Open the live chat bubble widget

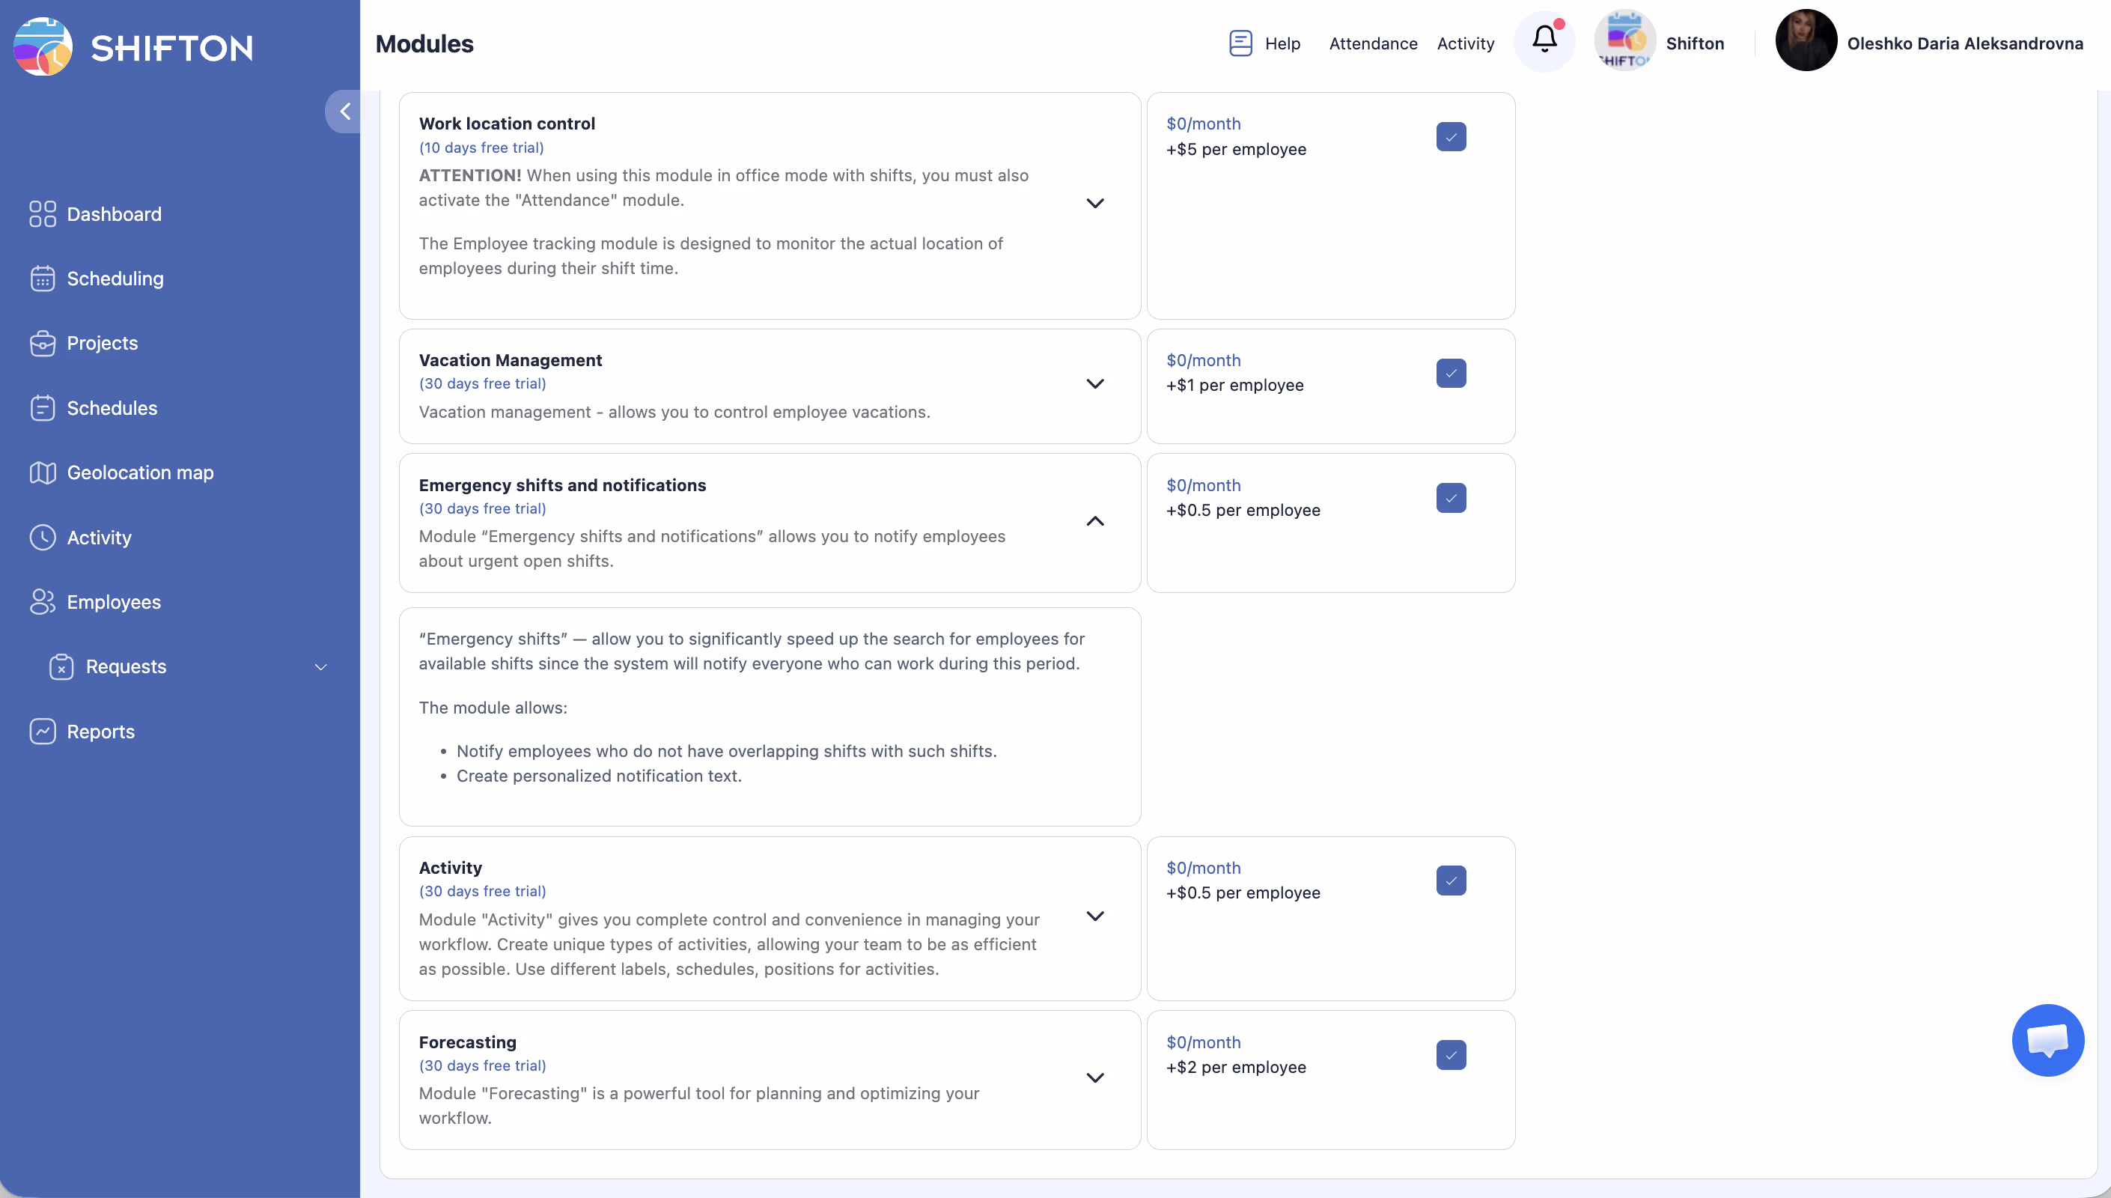(2047, 1040)
